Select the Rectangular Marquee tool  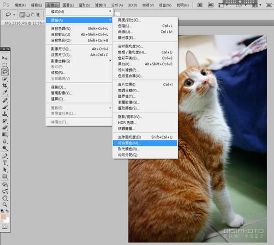(x=5, y=65)
